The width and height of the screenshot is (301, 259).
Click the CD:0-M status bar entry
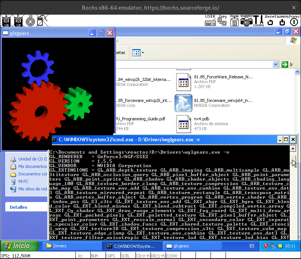[143, 256]
